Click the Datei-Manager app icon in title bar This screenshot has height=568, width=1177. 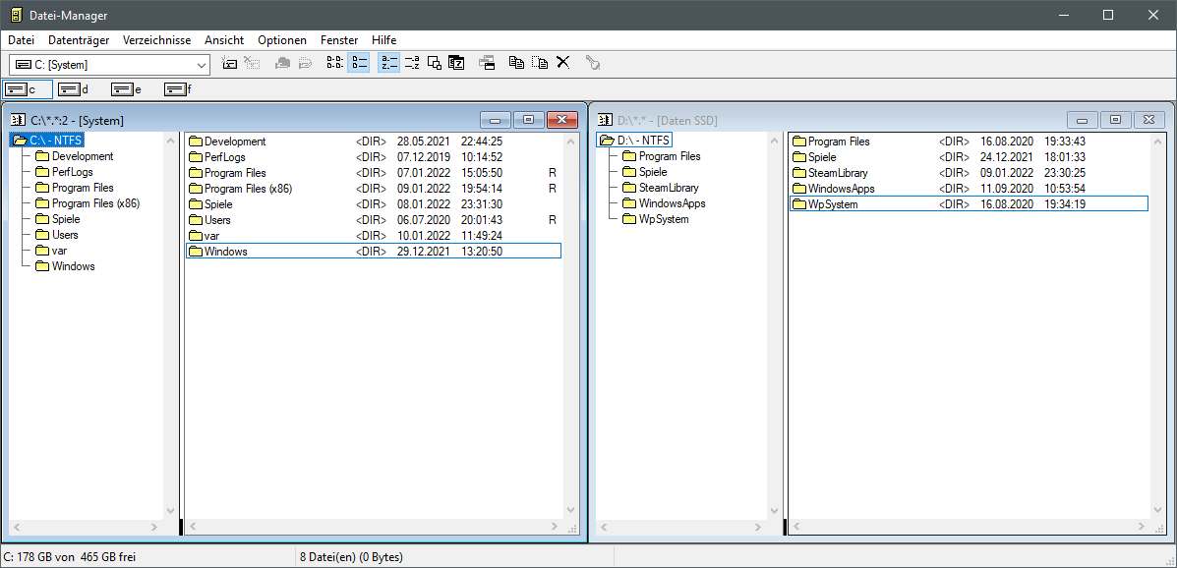[16, 15]
